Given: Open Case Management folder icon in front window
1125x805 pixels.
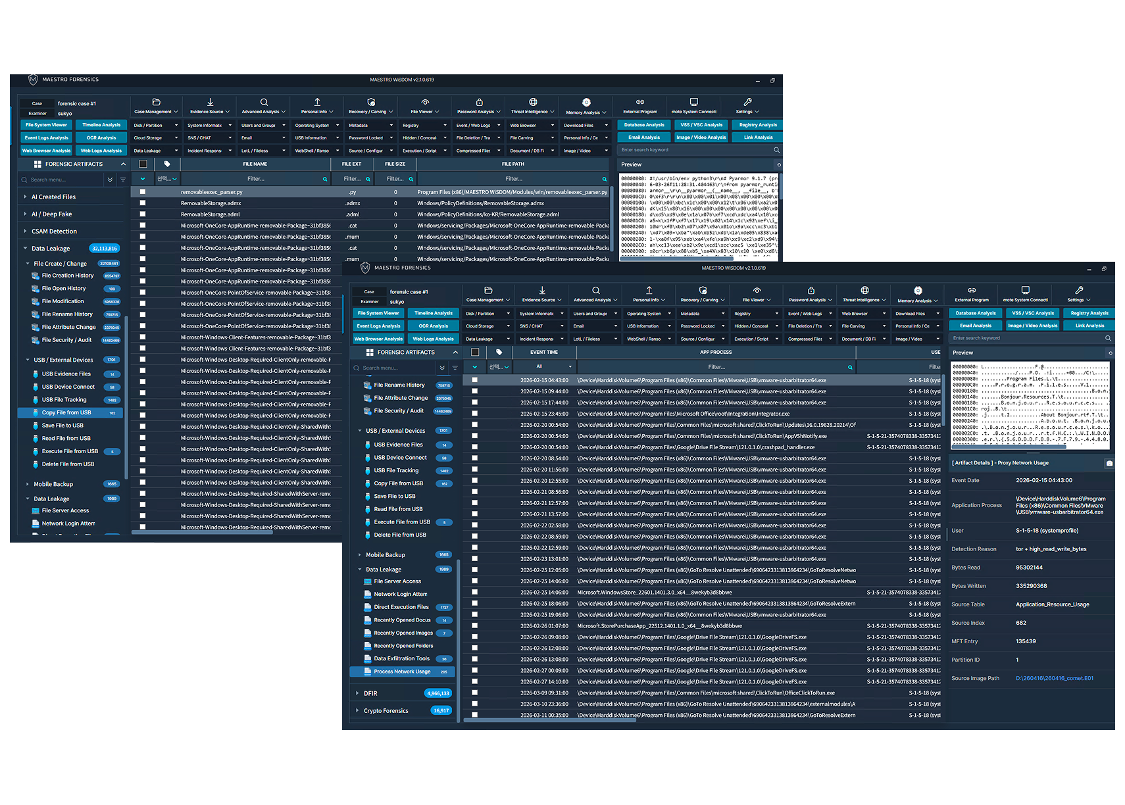Looking at the screenshot, I should (x=488, y=290).
